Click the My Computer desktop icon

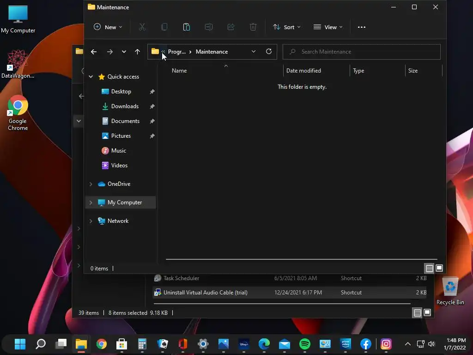pos(18,19)
